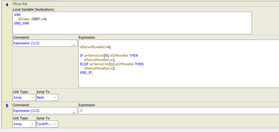Click the END_IF; line
Viewport: 279px width, 132px height.
click(87, 73)
